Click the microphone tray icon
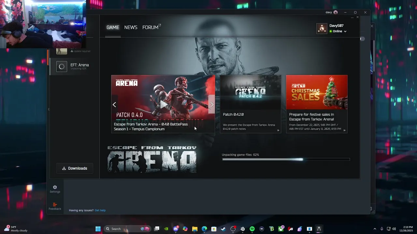Image resolution: width=417 pixels, height=234 pixels. pyautogui.click(x=382, y=229)
